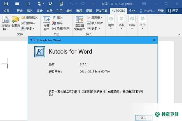
Task: Open the 设计 tab
Action: click(40, 11)
